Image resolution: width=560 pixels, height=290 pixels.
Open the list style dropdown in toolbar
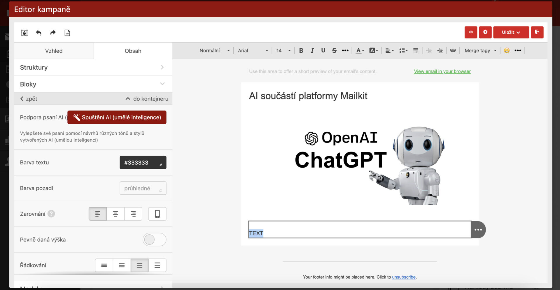pyautogui.click(x=403, y=51)
